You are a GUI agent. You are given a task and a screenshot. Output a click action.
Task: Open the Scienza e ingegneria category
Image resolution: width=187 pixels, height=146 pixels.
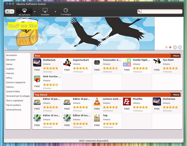[x=16, y=82]
